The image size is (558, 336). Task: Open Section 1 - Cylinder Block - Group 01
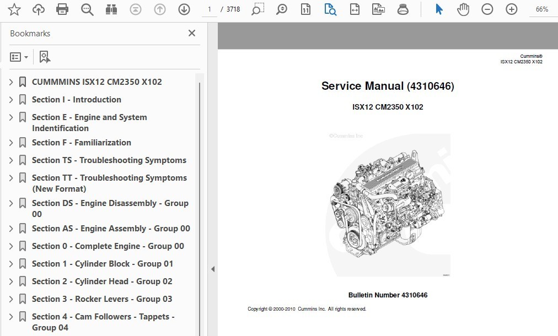click(x=103, y=264)
